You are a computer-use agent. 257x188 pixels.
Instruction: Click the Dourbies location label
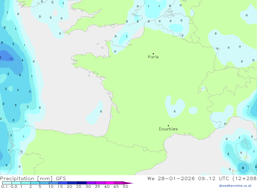click(168, 129)
